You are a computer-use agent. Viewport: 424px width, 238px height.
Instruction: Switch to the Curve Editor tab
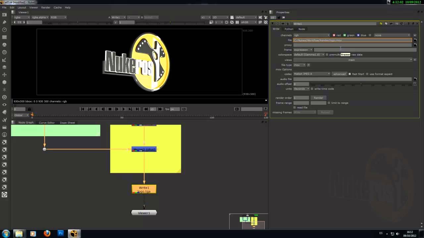[47, 123]
